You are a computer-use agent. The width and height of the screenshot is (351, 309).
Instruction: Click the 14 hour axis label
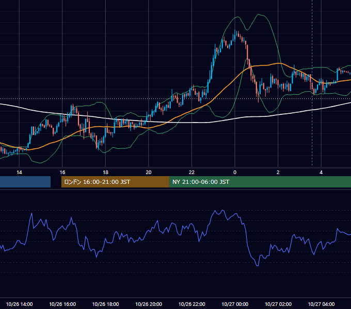click(19, 173)
